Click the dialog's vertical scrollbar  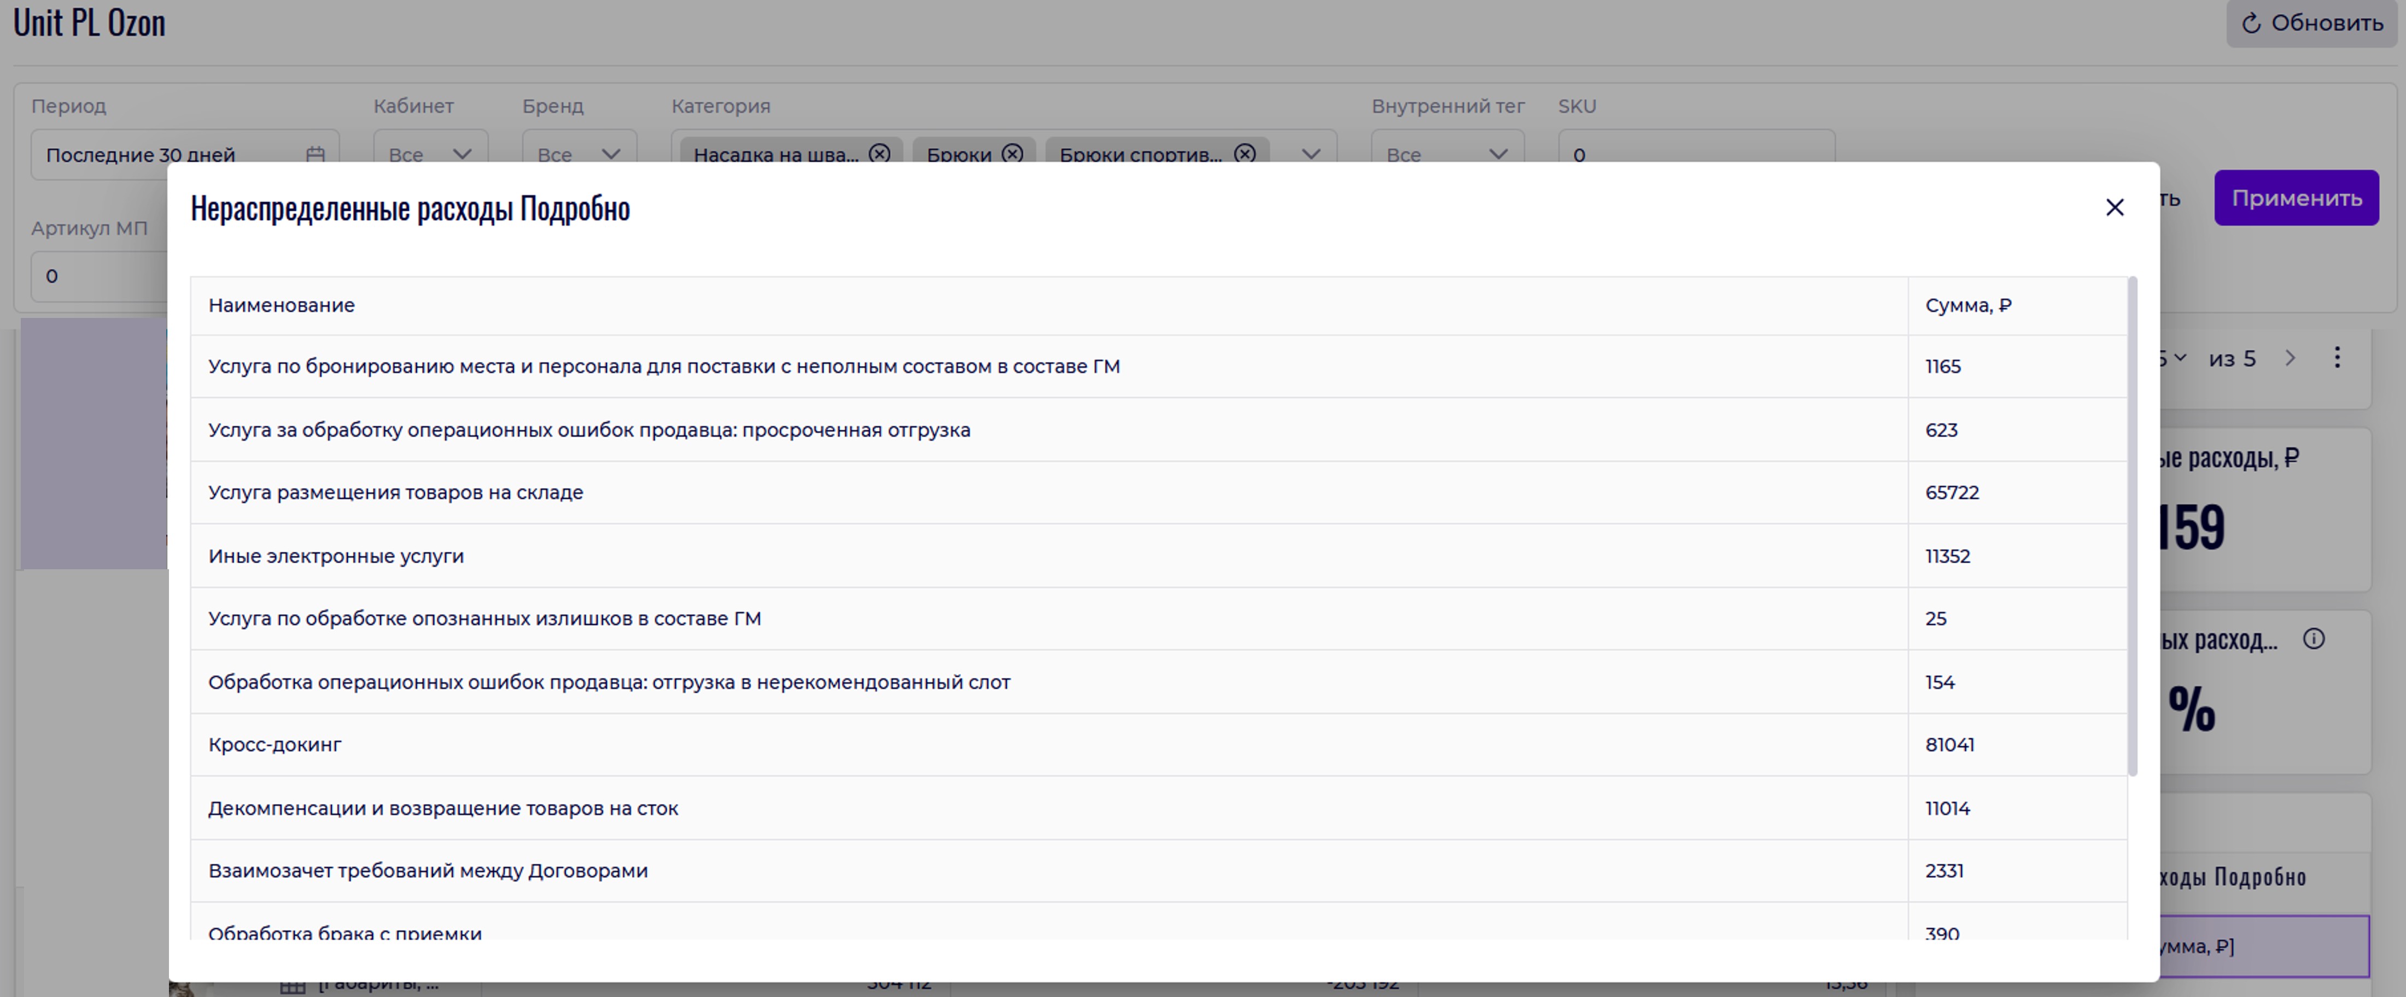pos(2131,526)
